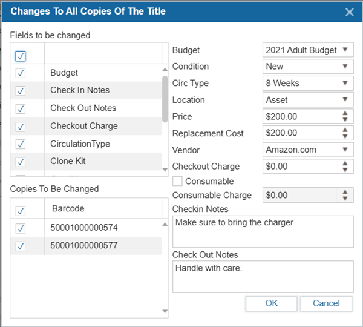
Task: Increase Price using the up arrow
Action: pos(345,113)
